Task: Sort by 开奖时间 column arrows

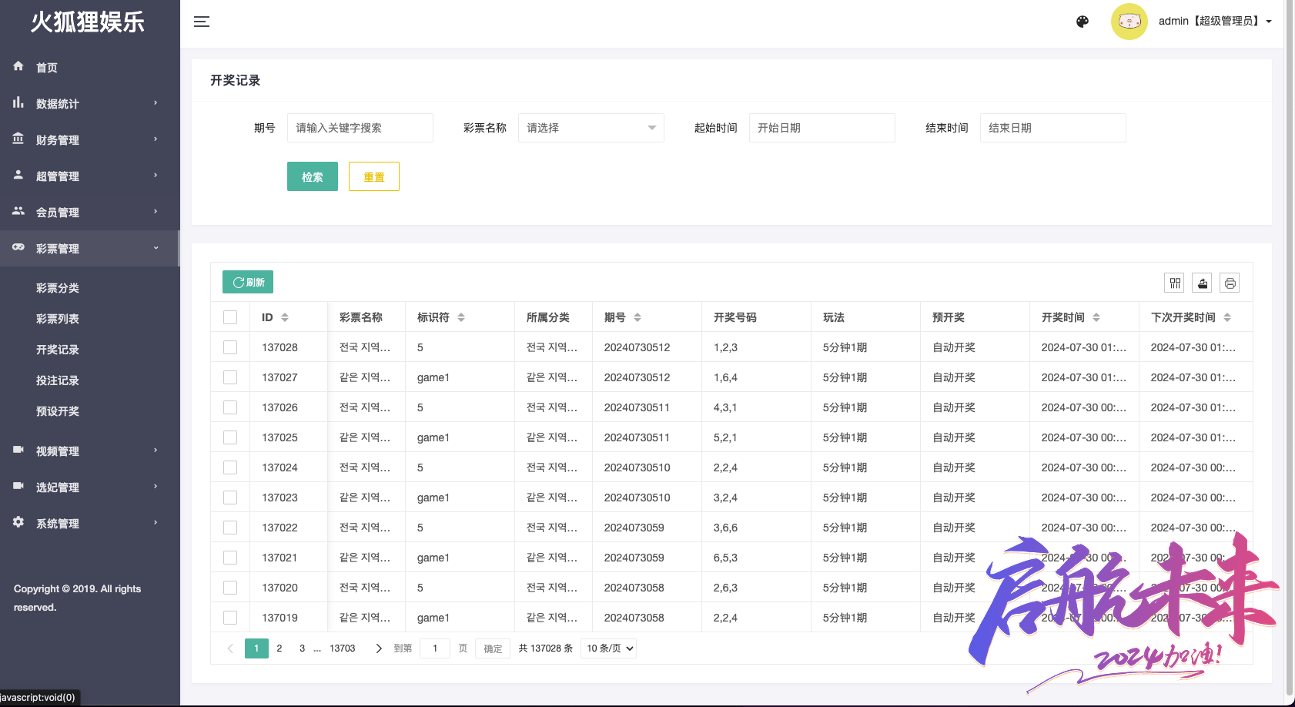Action: tap(1096, 317)
